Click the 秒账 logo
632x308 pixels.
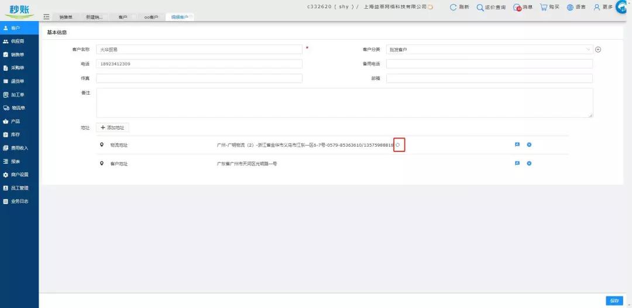(19, 11)
